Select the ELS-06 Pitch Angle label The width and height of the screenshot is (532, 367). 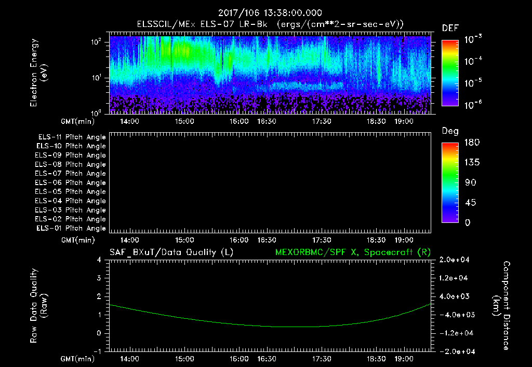pos(71,182)
